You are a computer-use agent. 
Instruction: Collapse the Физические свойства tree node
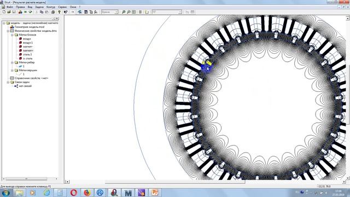point(8,31)
